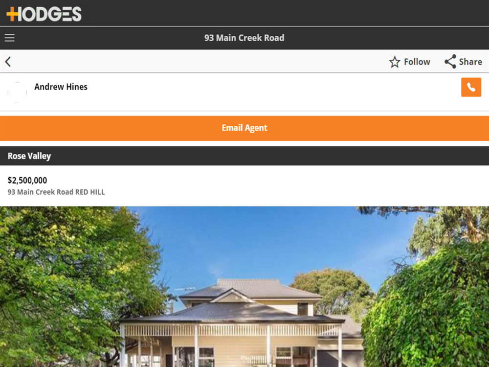
Task: Tap the star icon to follow listing
Action: [x=395, y=62]
